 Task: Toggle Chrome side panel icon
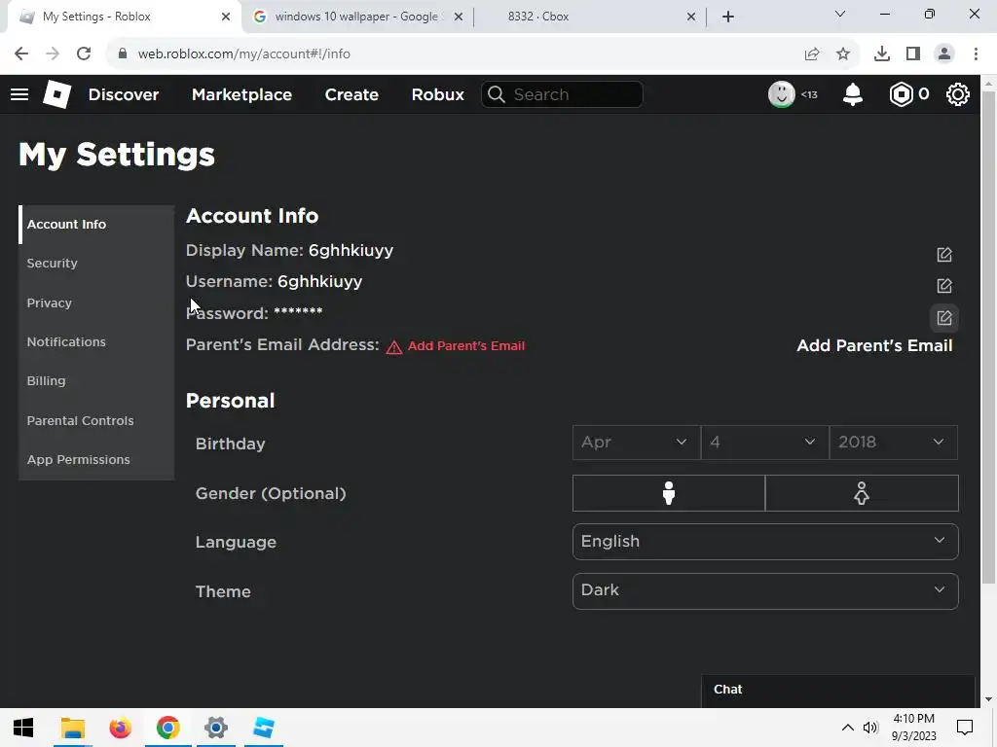point(913,54)
